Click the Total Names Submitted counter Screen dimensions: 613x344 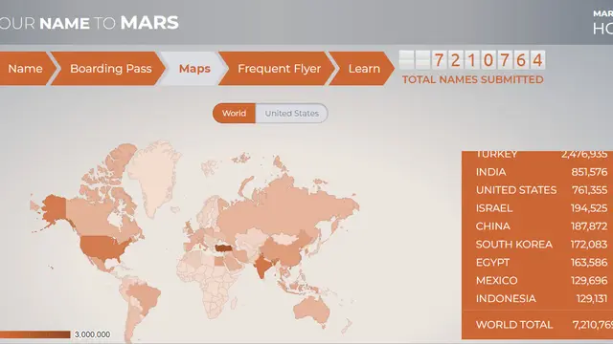click(472, 67)
